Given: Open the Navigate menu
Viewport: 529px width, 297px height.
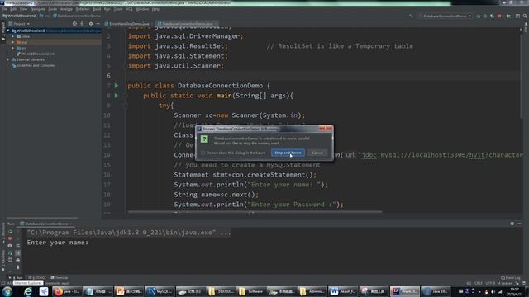Looking at the screenshot, I should 37,9.
